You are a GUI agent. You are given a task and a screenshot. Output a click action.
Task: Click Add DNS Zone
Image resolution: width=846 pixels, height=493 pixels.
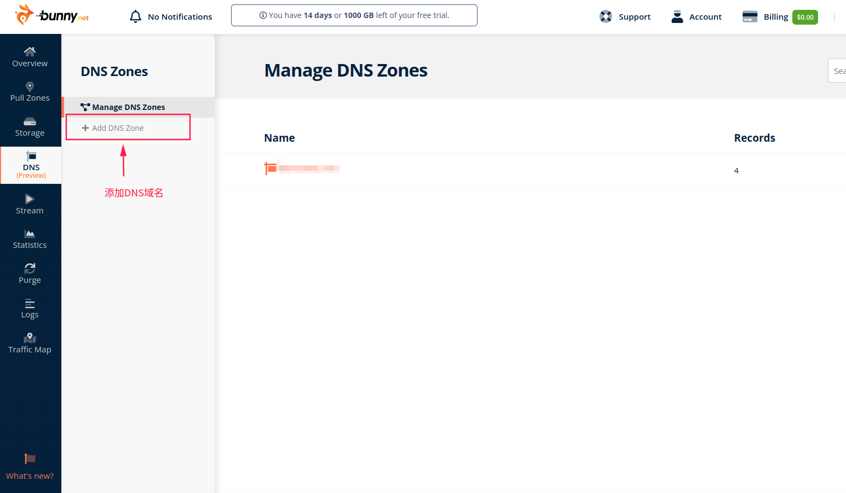pyautogui.click(x=118, y=128)
